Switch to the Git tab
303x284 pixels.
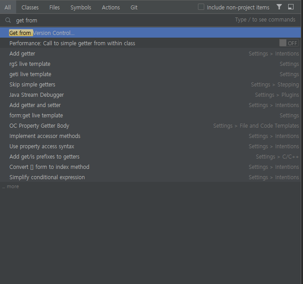point(134,7)
